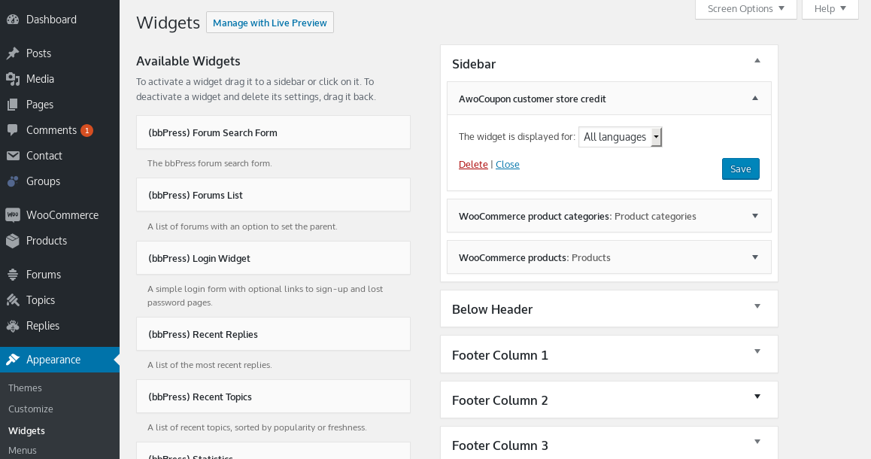Viewport: 871px width, 459px height.
Task: Expand the Below Header area
Action: pos(757,306)
